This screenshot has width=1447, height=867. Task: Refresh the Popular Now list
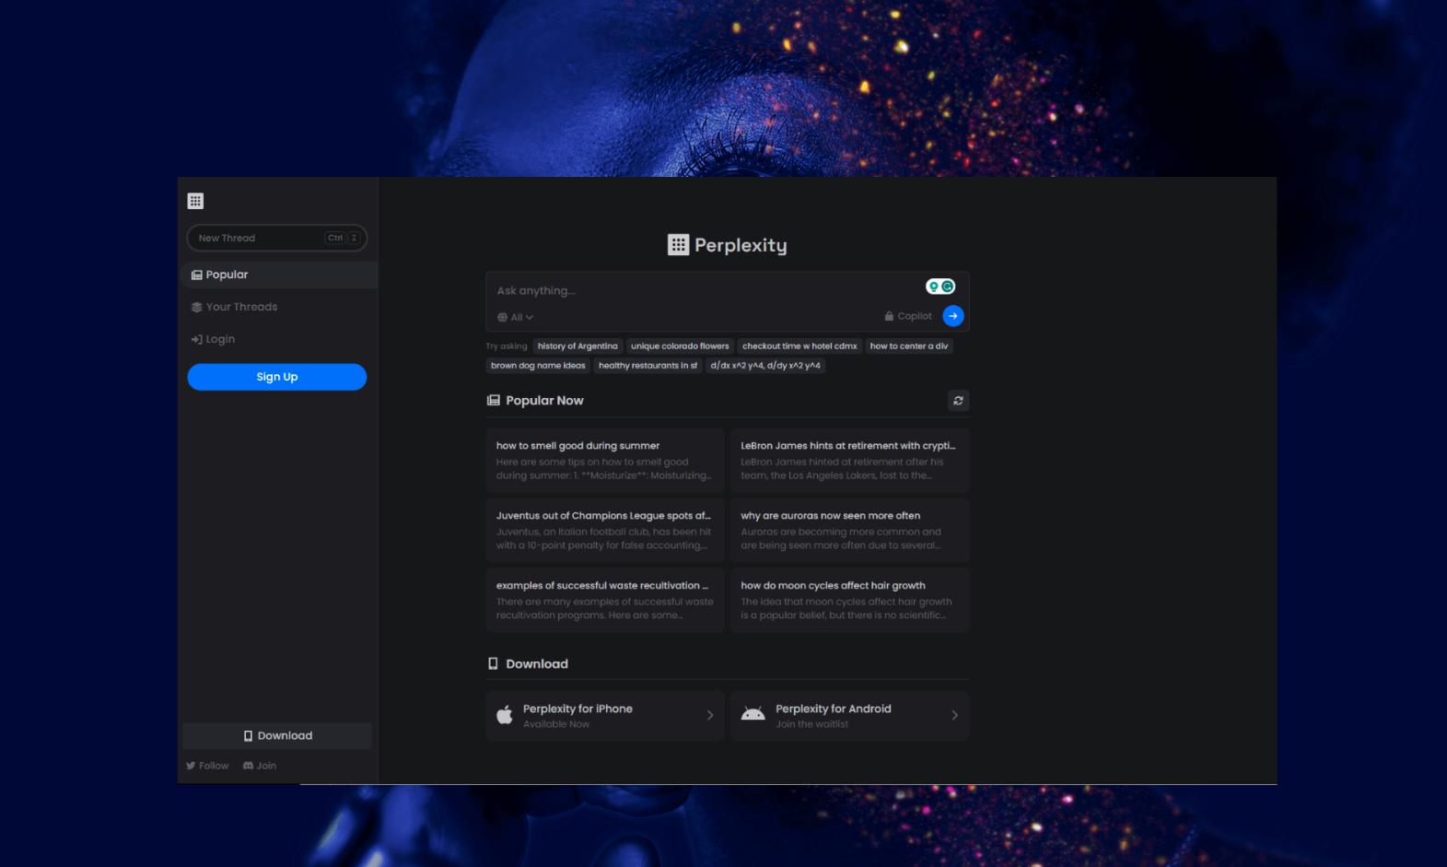click(959, 401)
